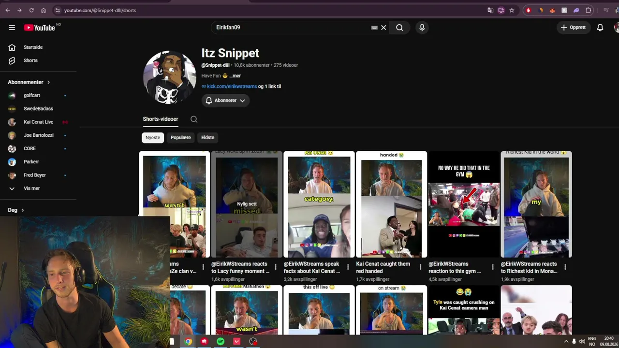Open Joe Bartolozzi channel

coord(38,135)
